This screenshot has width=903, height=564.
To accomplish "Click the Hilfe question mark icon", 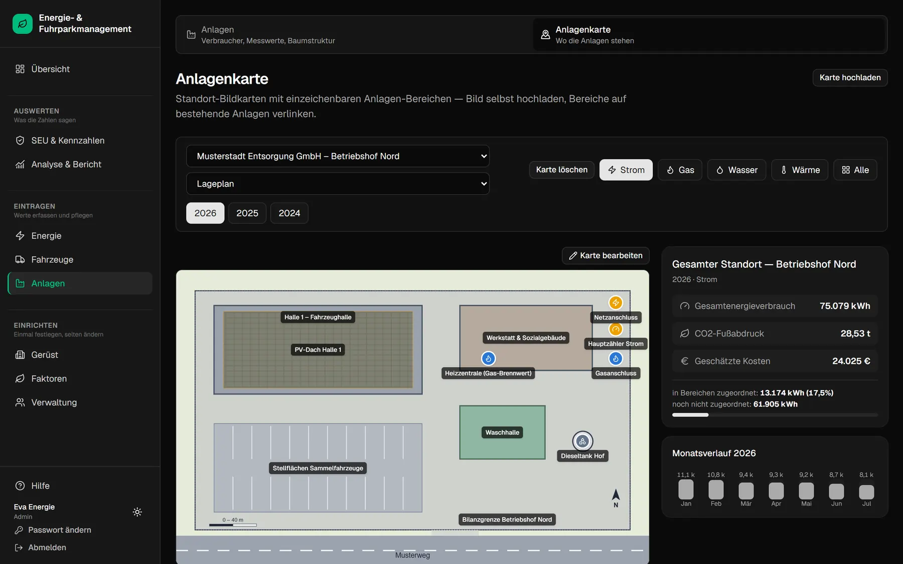I will click(20, 486).
